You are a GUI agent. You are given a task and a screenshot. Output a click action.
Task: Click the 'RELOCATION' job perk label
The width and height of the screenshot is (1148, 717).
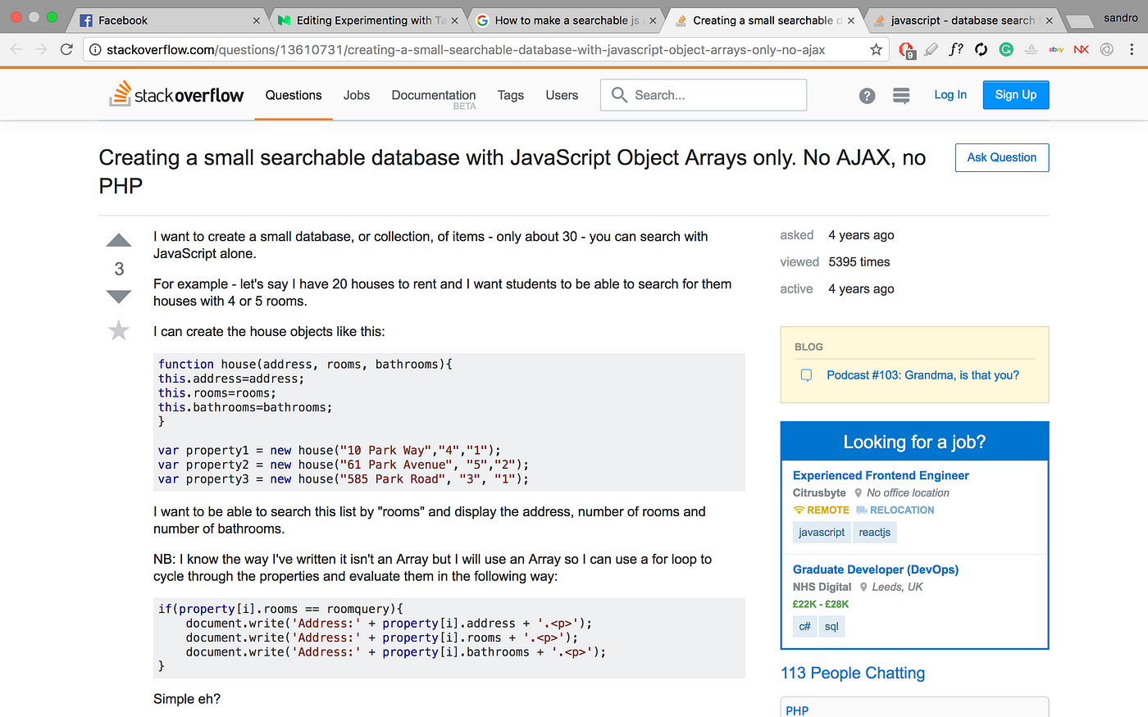pos(895,510)
